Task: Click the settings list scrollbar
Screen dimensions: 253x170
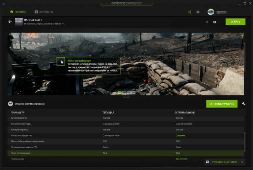Action: pos(244,142)
